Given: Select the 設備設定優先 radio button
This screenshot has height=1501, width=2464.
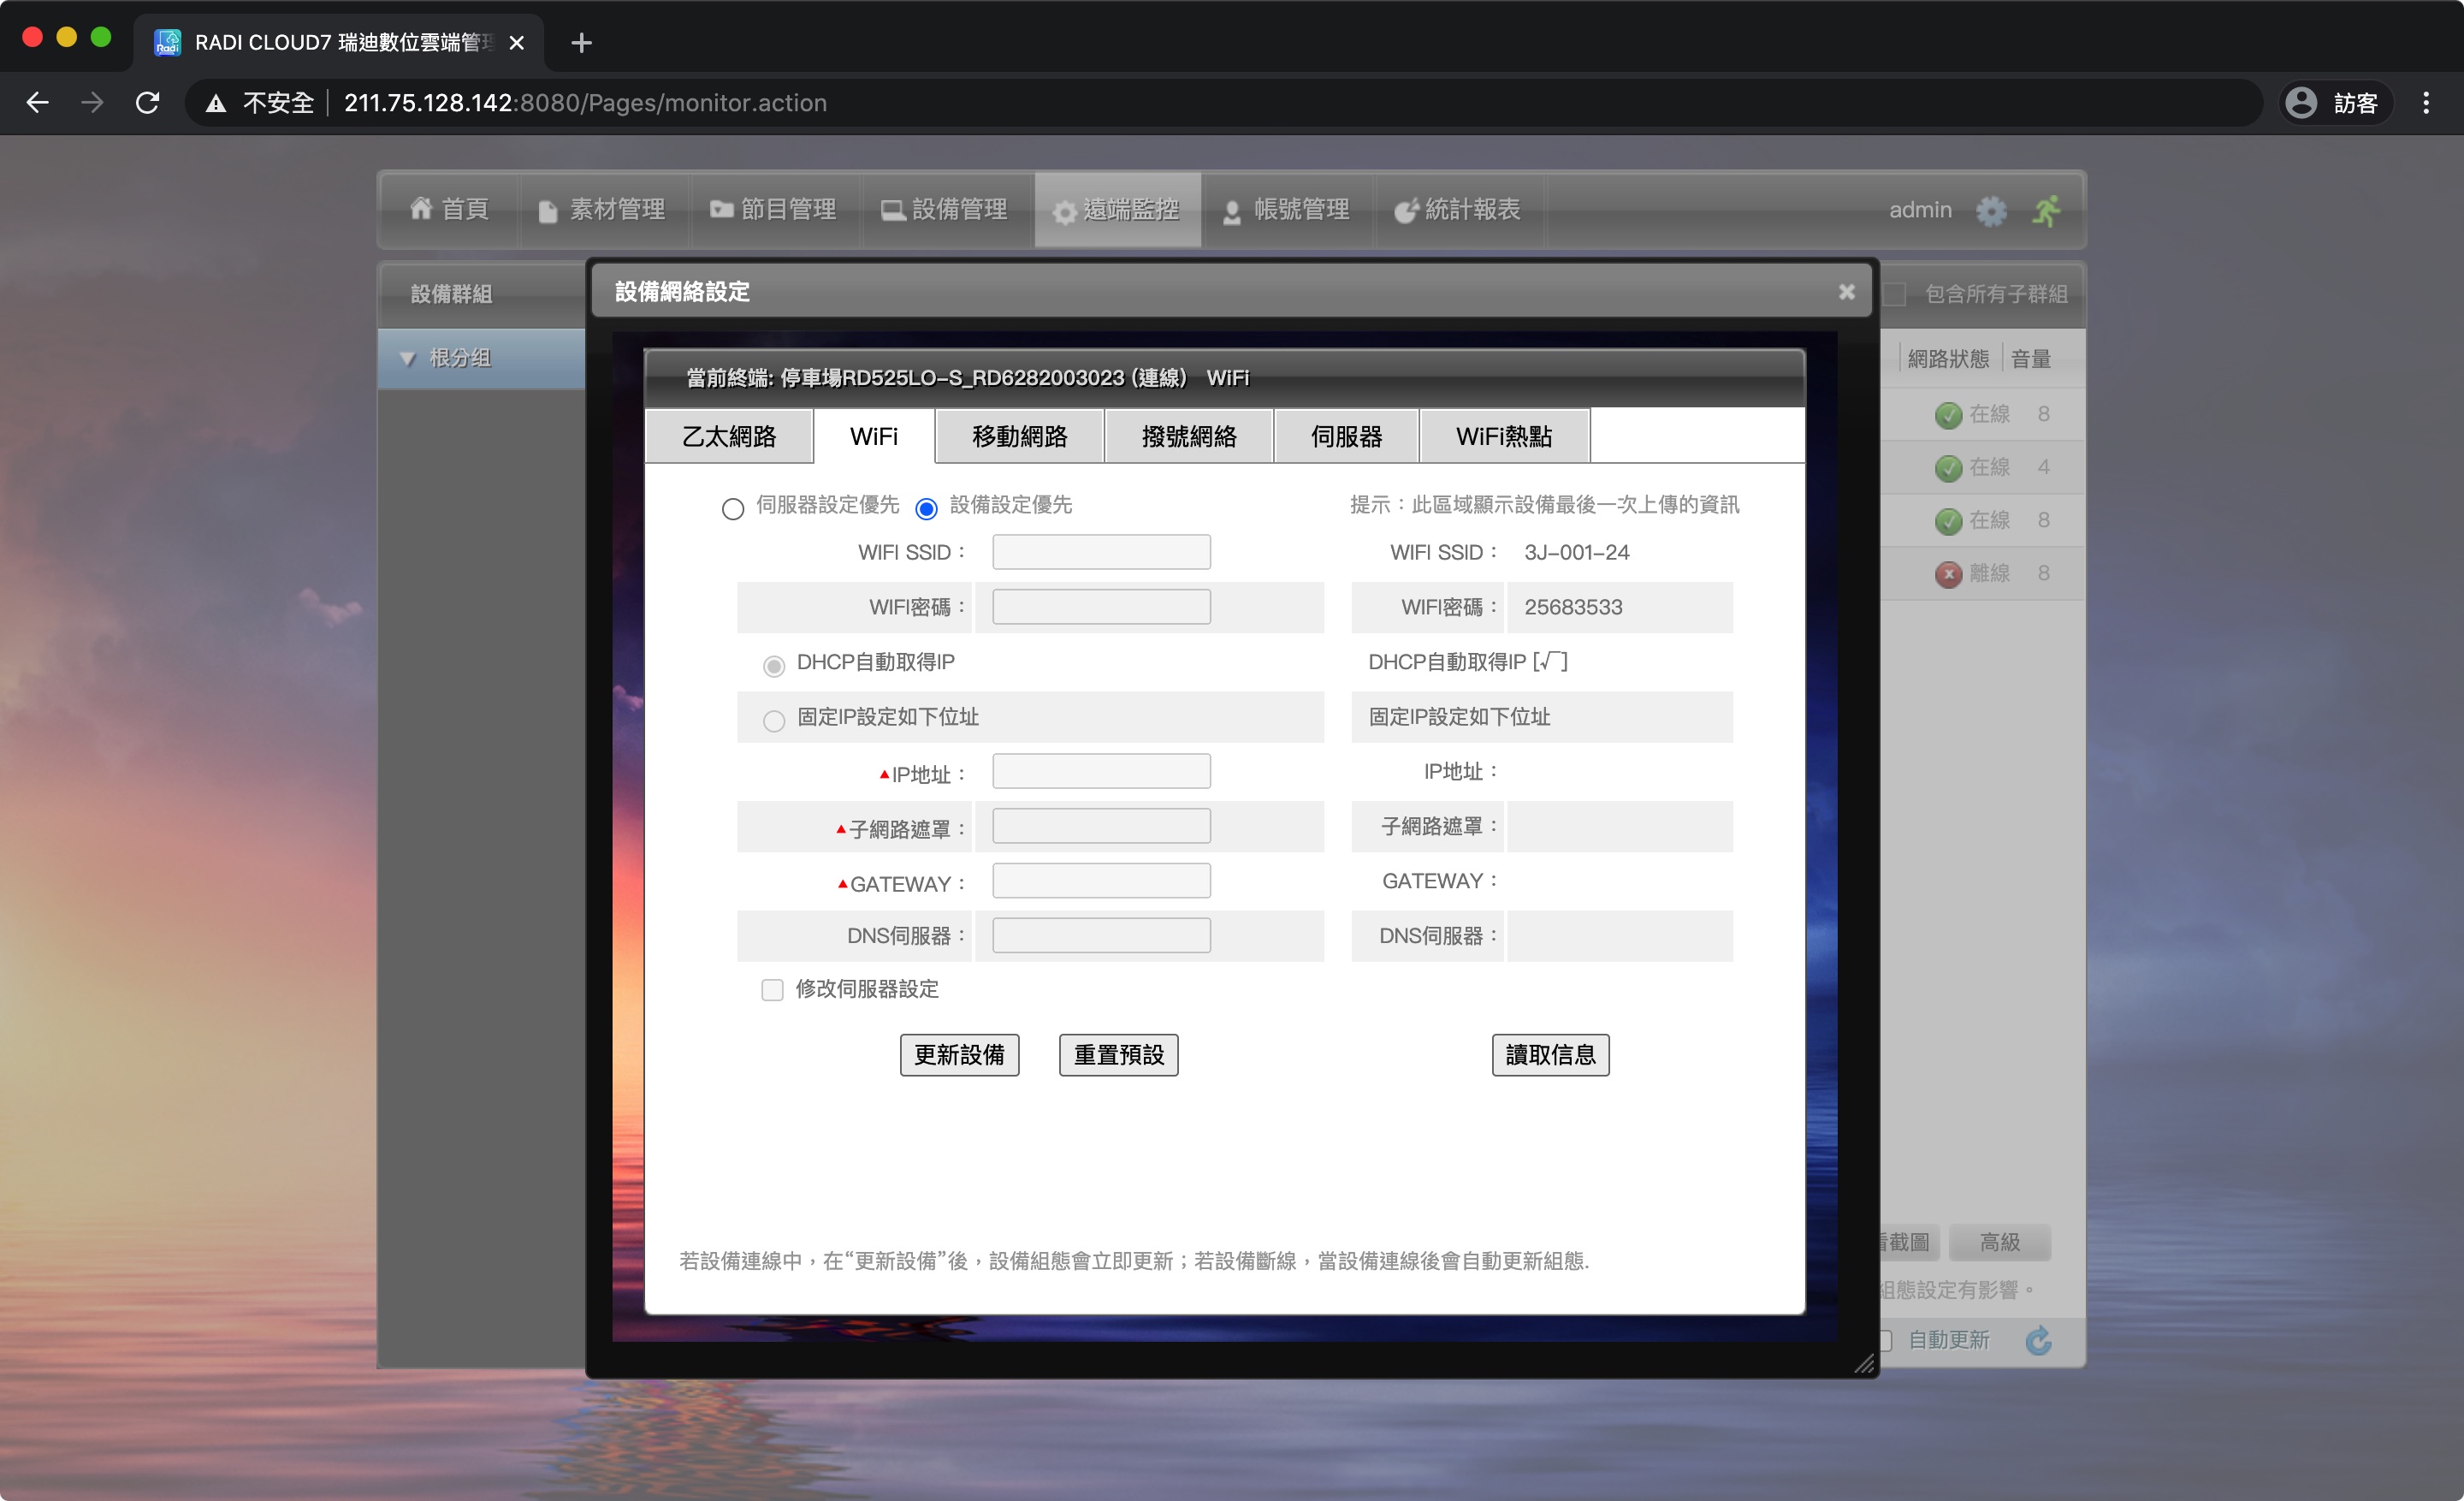Looking at the screenshot, I should (x=926, y=509).
